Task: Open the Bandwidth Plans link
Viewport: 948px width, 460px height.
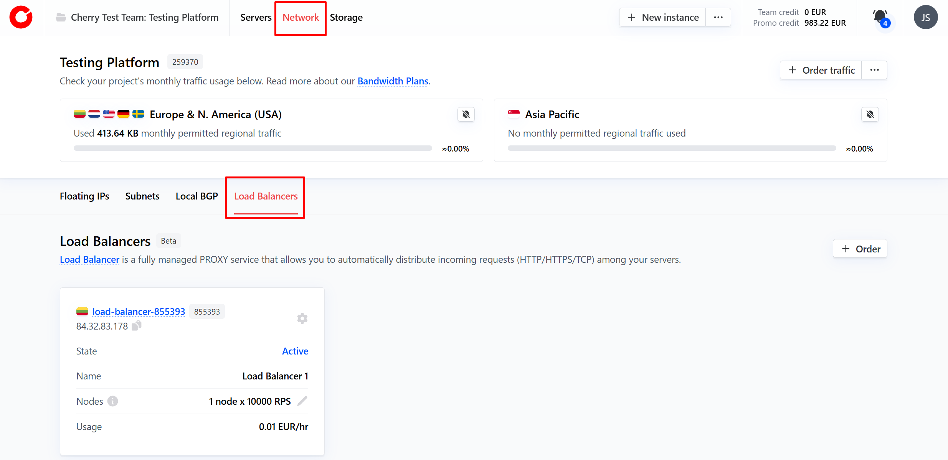Action: tap(393, 81)
